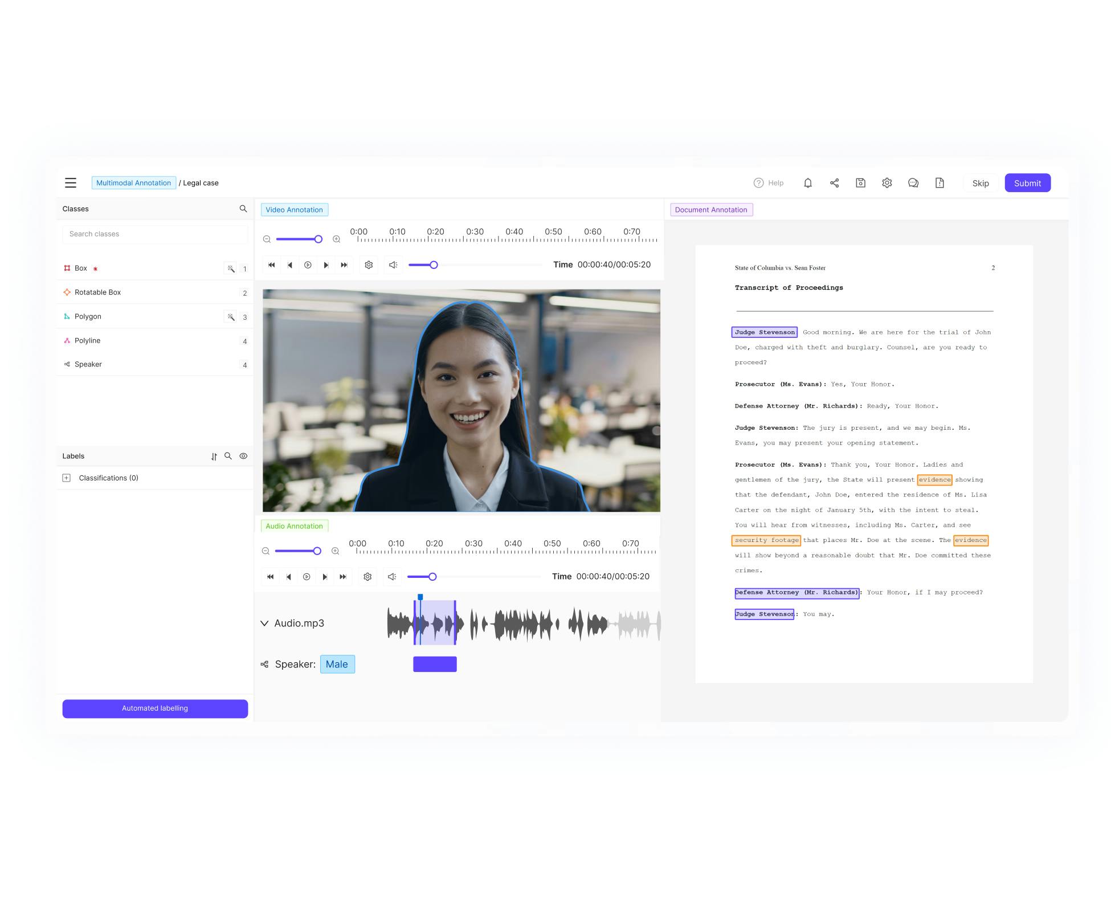
Task: Skip to audio end
Action: click(343, 577)
